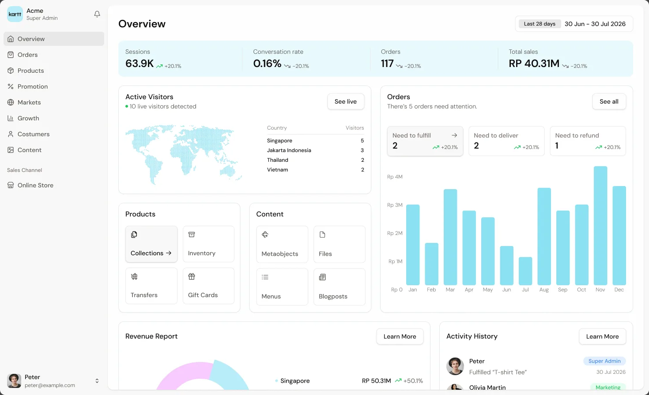The width and height of the screenshot is (649, 395).
Task: Navigate to Costumers page
Action: coord(54,134)
